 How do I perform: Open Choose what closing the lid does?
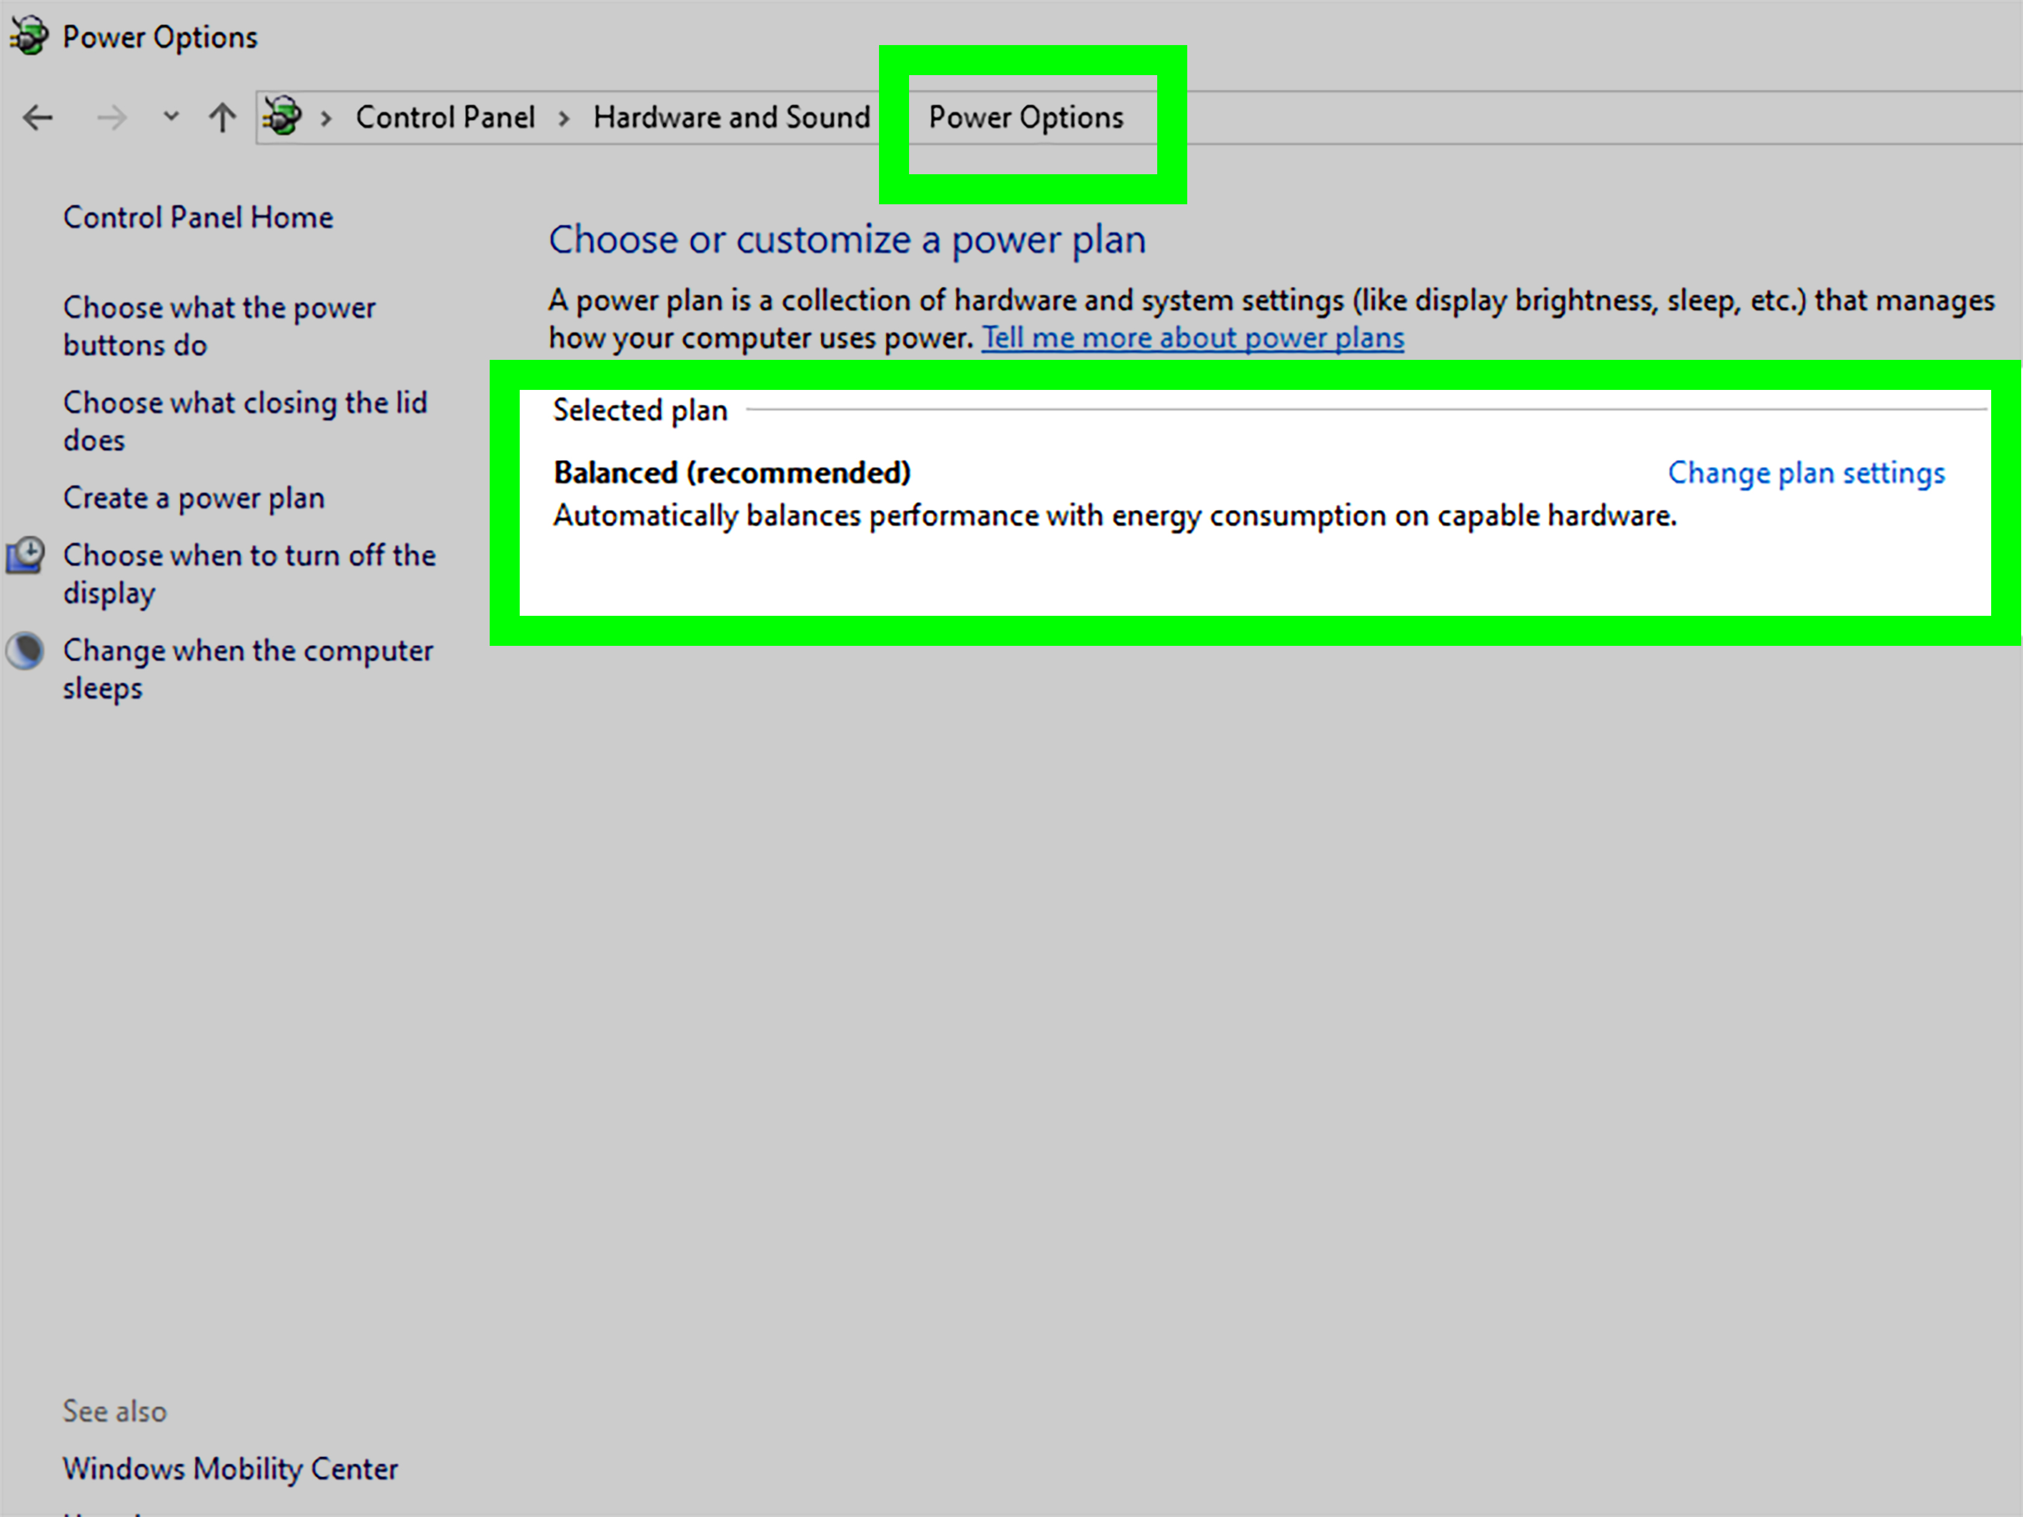click(245, 422)
